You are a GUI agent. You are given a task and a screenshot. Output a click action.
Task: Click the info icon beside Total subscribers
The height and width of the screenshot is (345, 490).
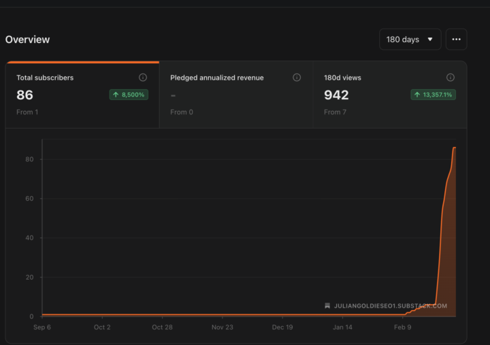143,78
